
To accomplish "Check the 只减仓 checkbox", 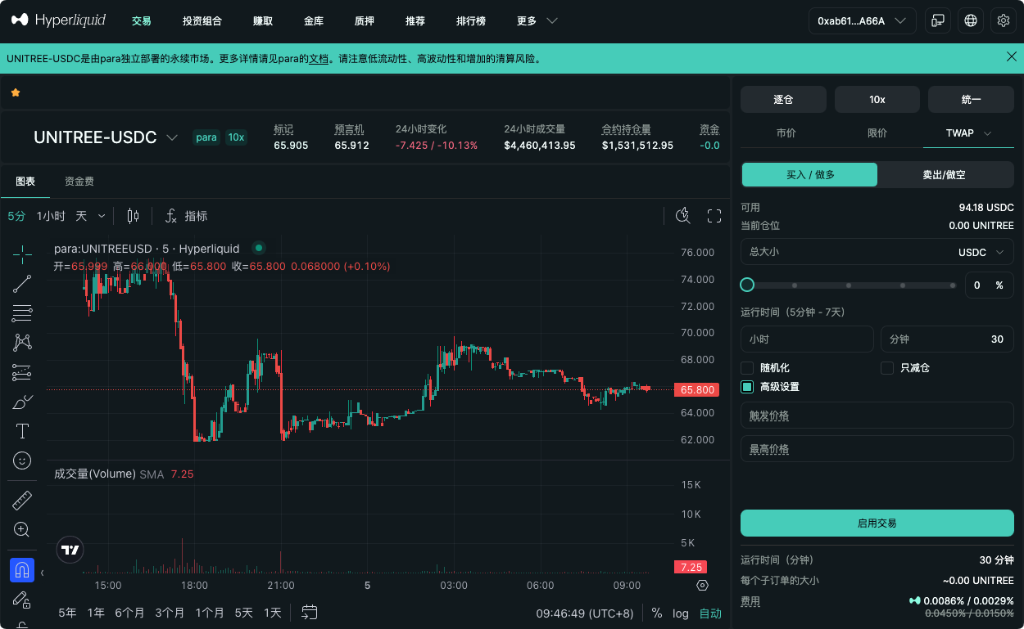I will pyautogui.click(x=887, y=368).
